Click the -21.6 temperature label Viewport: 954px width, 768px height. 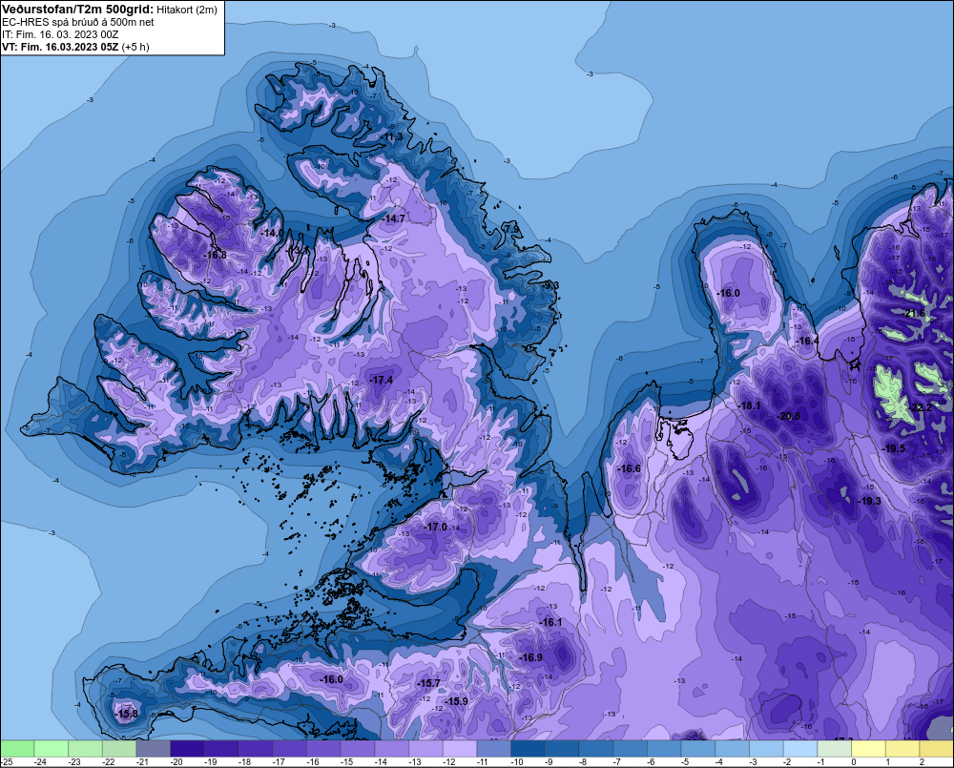coord(915,314)
